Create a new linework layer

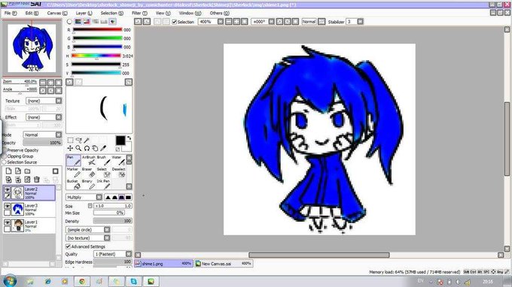(18, 171)
